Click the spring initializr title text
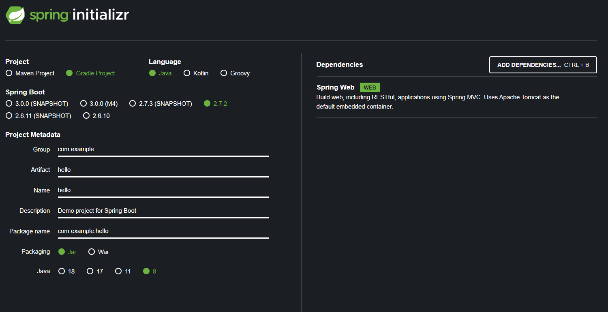Image resolution: width=608 pixels, height=312 pixels. tap(79, 15)
